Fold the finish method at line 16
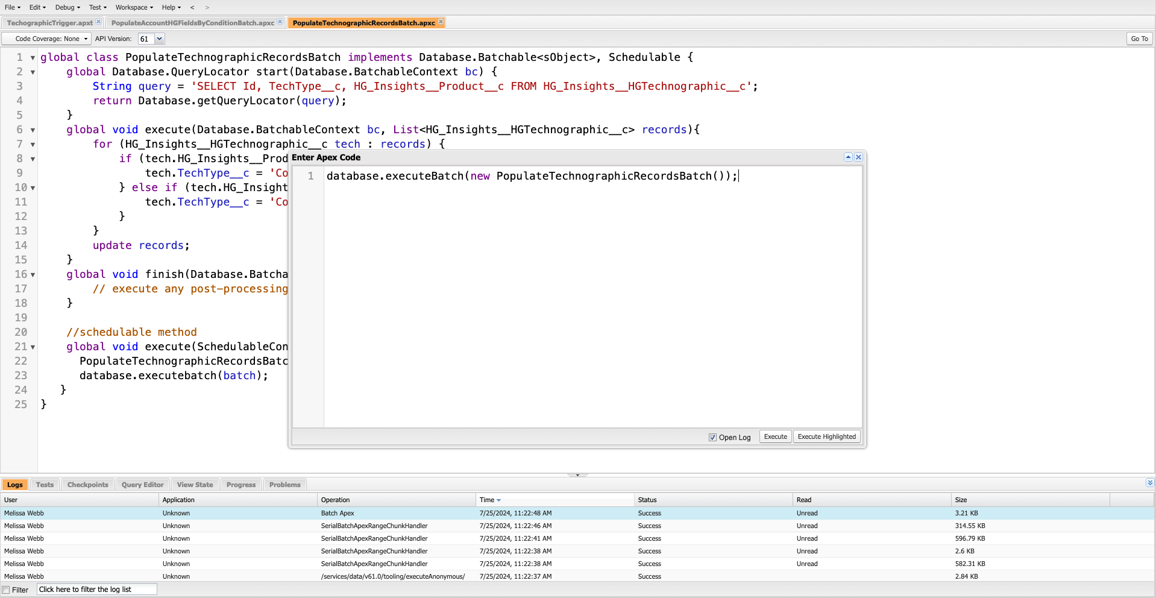Viewport: 1156px width, 598px height. pos(33,275)
